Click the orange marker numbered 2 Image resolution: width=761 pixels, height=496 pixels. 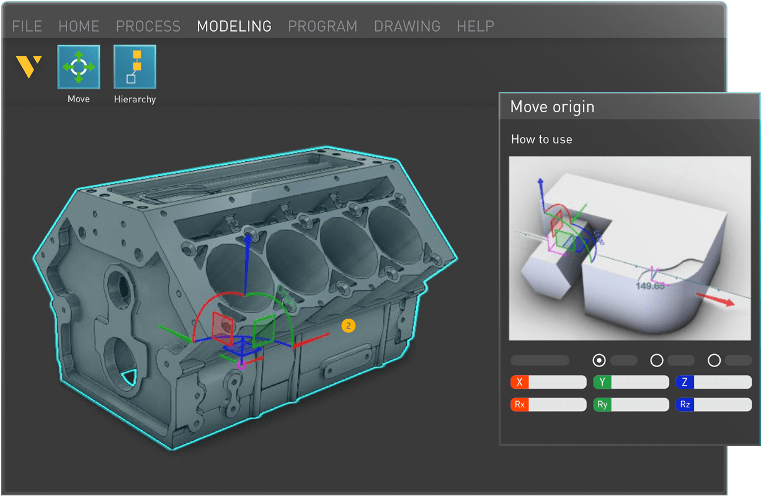click(x=349, y=325)
